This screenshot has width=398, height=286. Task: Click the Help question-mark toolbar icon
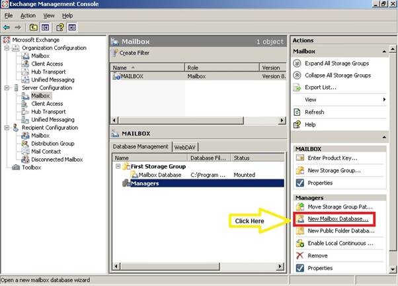(60, 27)
